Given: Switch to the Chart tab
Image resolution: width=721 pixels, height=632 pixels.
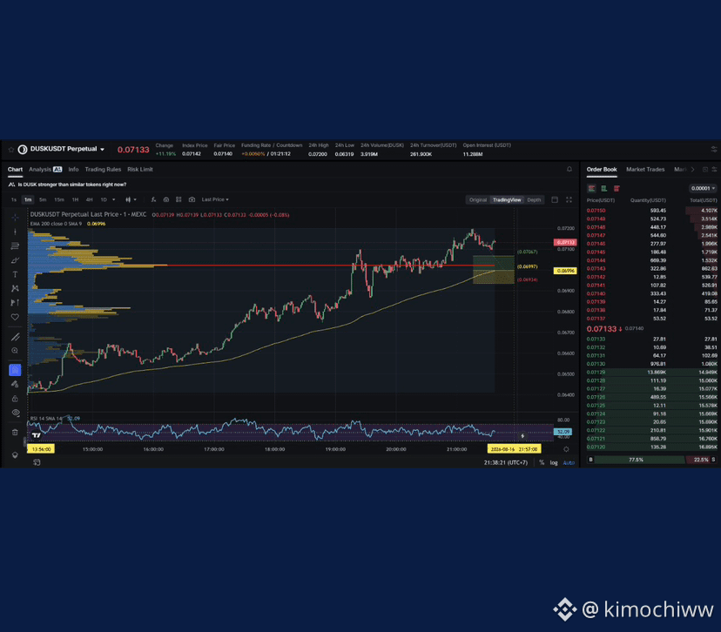Looking at the screenshot, I should click(x=15, y=169).
